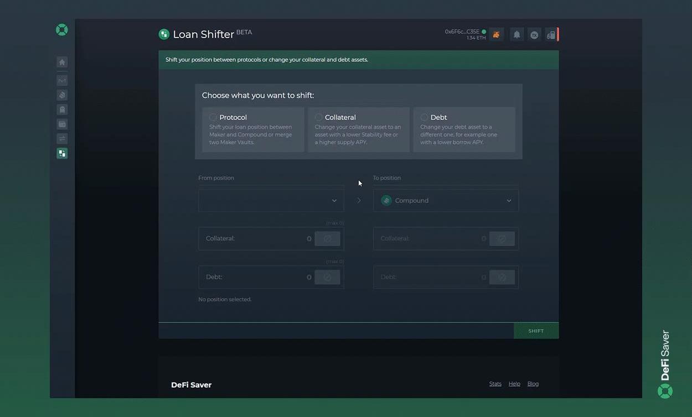The height and width of the screenshot is (417, 692).
Task: Open the Help link in the footer
Action: tap(514, 384)
